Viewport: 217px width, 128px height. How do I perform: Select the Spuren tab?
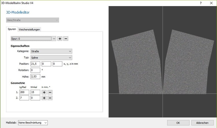(x=12, y=29)
